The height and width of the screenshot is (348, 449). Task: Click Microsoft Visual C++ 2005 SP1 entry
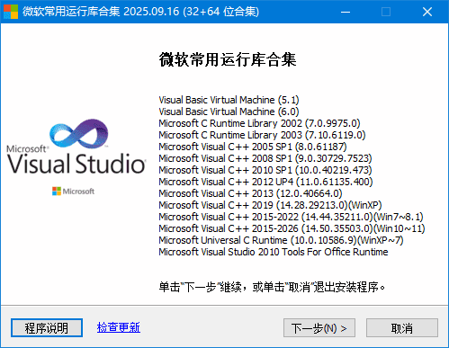pos(253,147)
